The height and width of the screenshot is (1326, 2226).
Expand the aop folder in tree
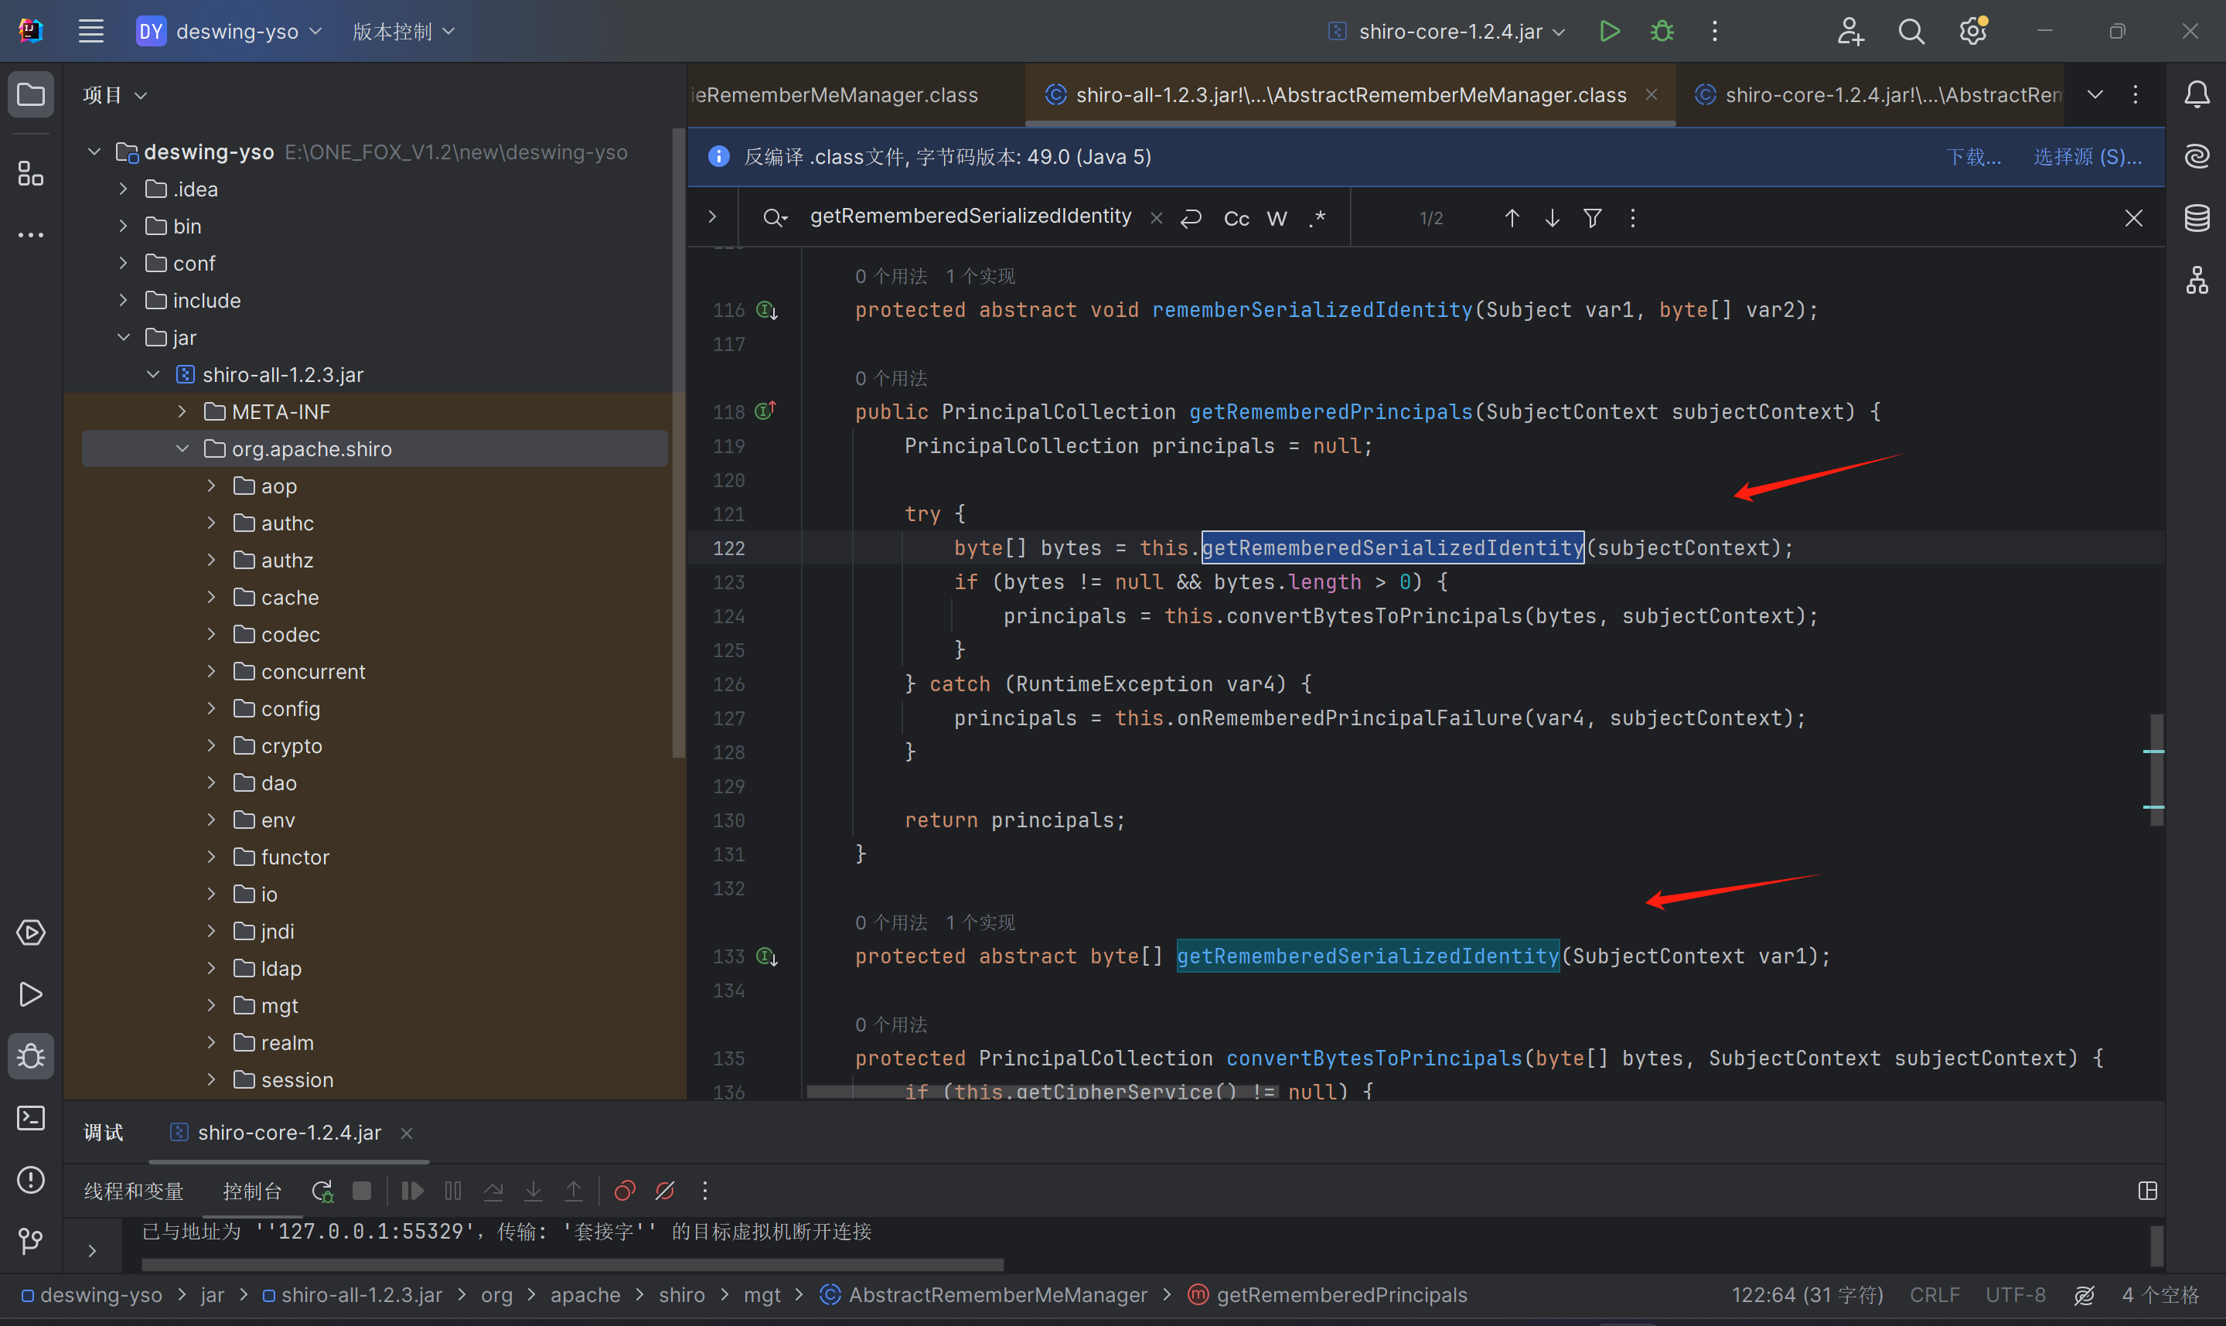coord(212,486)
